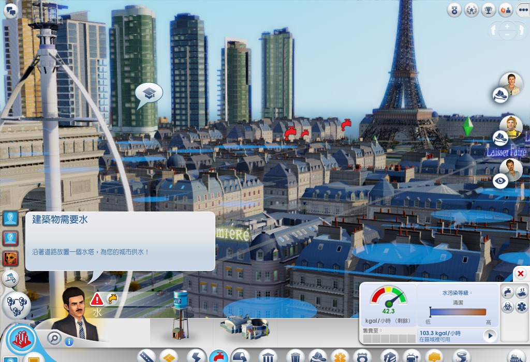Click hardhat avatar's helmet badge
Image resolution: width=530 pixels, height=362 pixels.
coord(500,139)
